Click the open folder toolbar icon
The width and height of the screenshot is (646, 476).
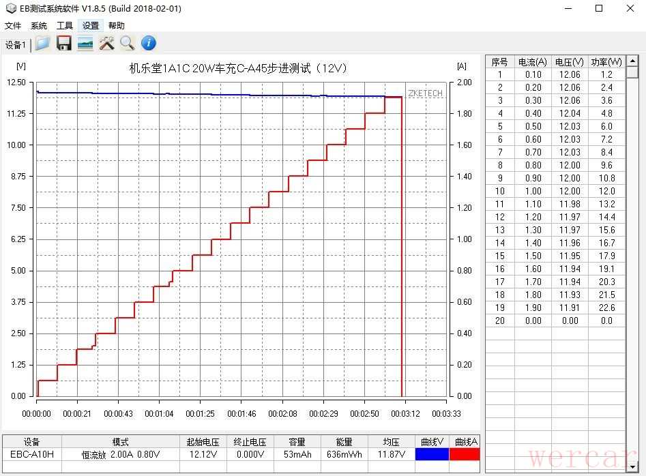(43, 44)
